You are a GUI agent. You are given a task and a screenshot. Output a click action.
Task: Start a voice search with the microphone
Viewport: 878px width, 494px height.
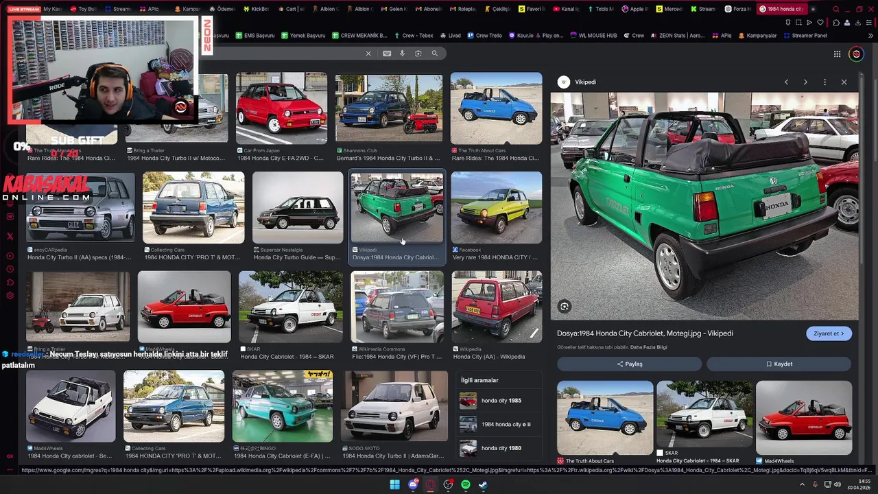(x=403, y=54)
